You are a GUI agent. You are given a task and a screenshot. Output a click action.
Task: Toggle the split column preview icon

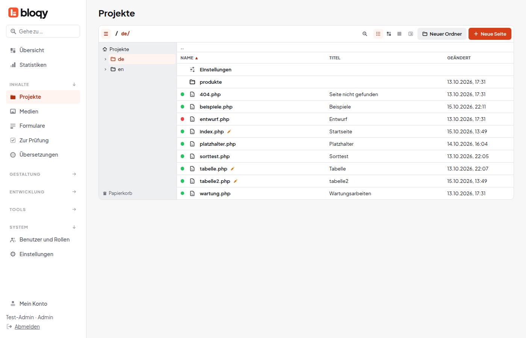click(x=411, y=34)
